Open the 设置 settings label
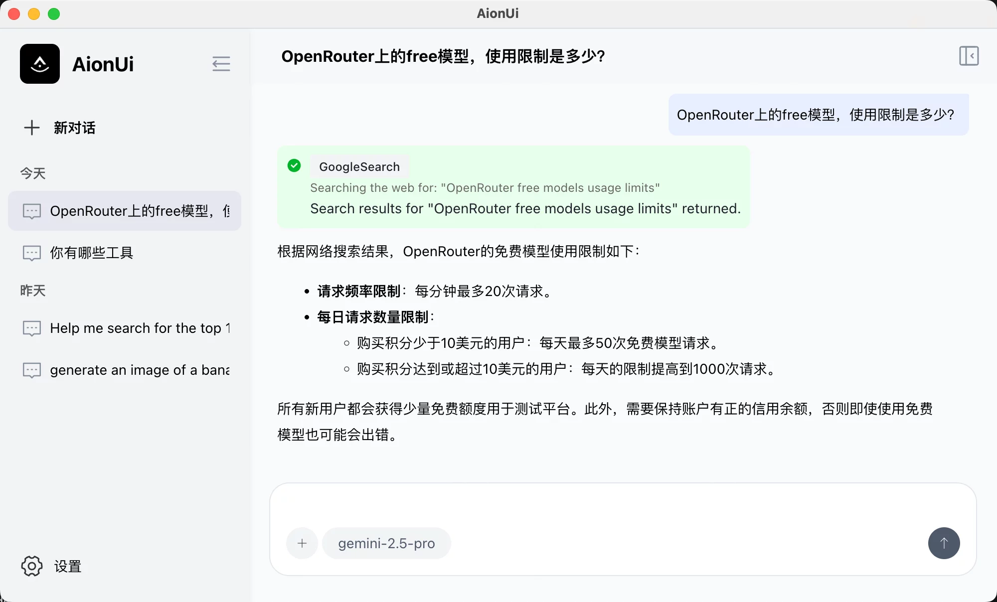 [x=68, y=566]
